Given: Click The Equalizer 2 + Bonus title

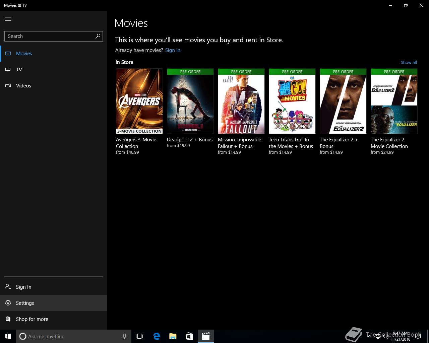Looking at the screenshot, I should coord(339,143).
